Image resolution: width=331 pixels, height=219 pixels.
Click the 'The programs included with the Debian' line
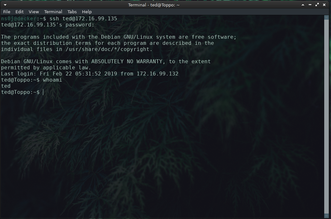(119, 37)
